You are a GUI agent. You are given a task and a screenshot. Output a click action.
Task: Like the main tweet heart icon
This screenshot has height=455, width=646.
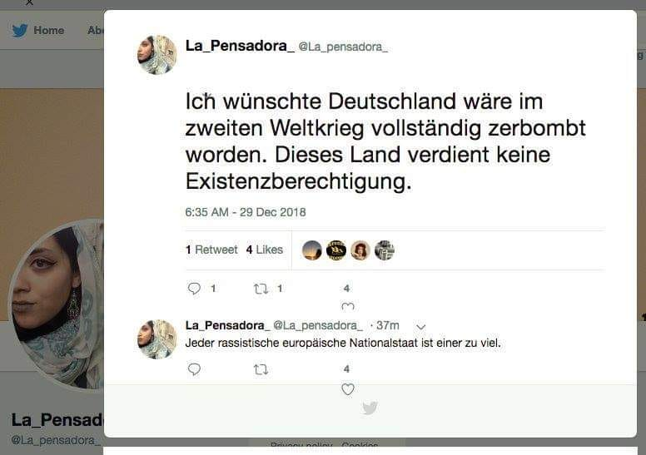[x=348, y=306]
